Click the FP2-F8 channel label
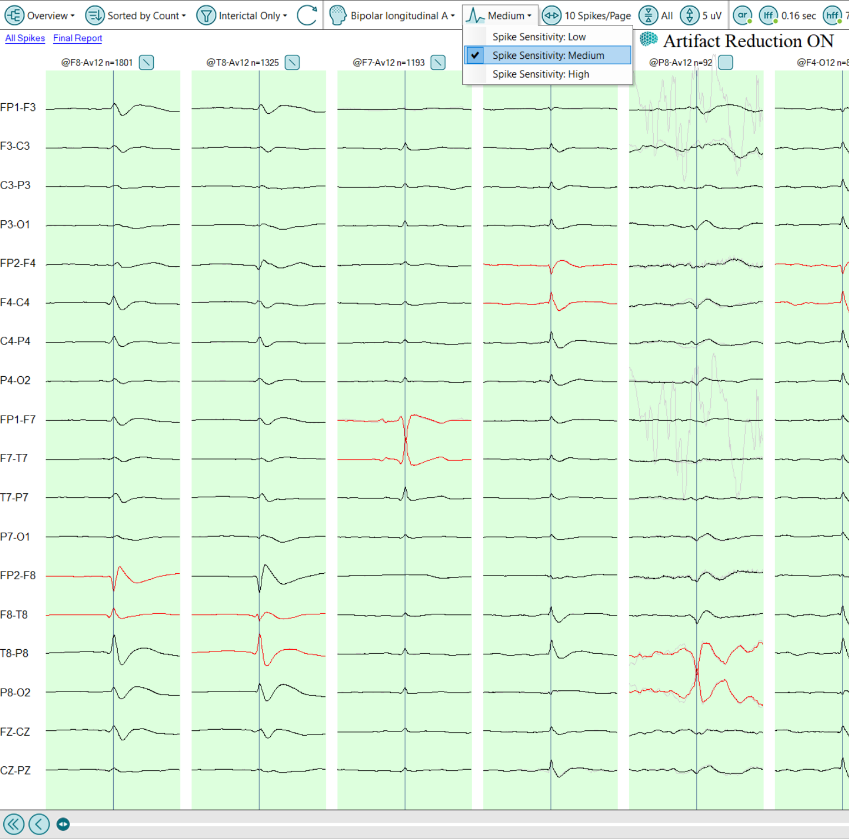 pos(18,575)
